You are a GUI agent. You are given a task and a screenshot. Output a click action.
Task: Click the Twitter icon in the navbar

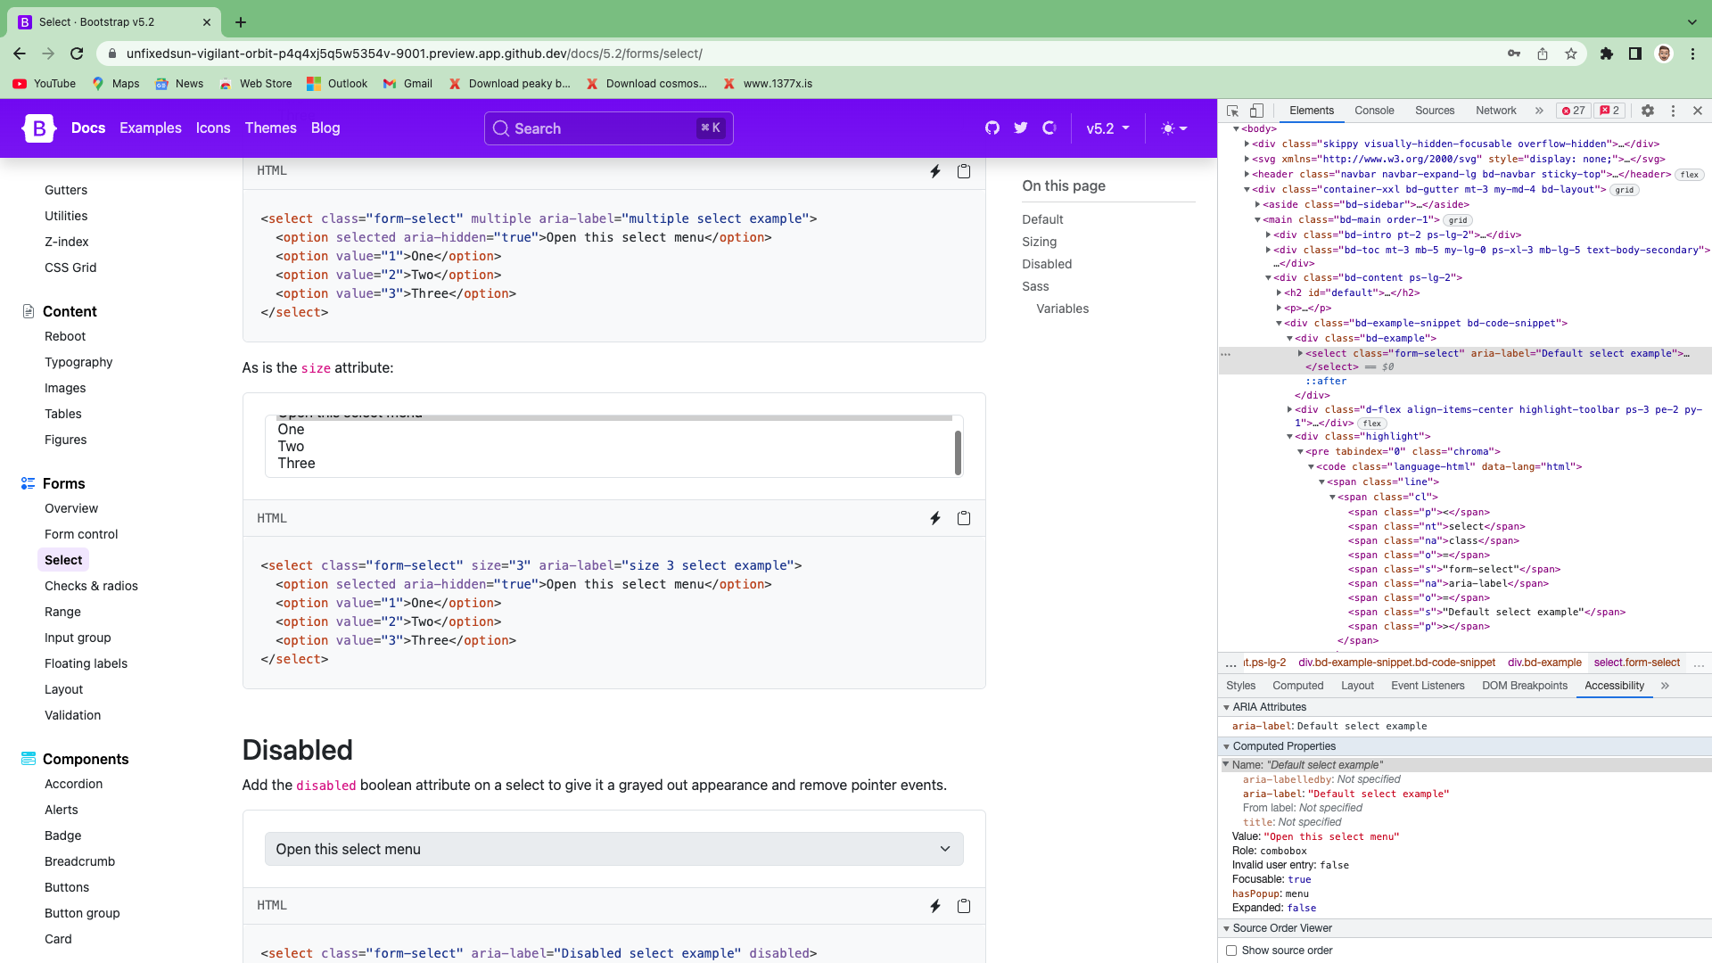tap(1021, 128)
